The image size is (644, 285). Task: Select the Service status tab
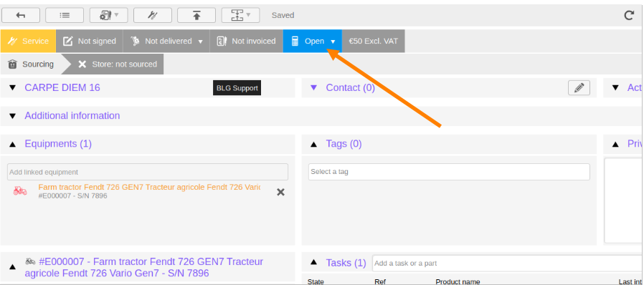pyautogui.click(x=29, y=41)
